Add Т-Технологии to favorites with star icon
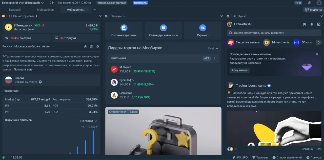The image size is (324, 160). point(85,46)
